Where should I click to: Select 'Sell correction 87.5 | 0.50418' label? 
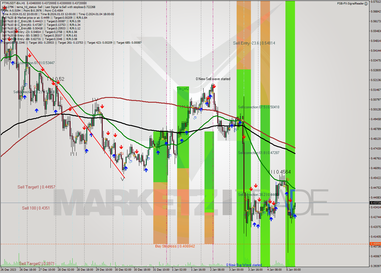[259, 107]
